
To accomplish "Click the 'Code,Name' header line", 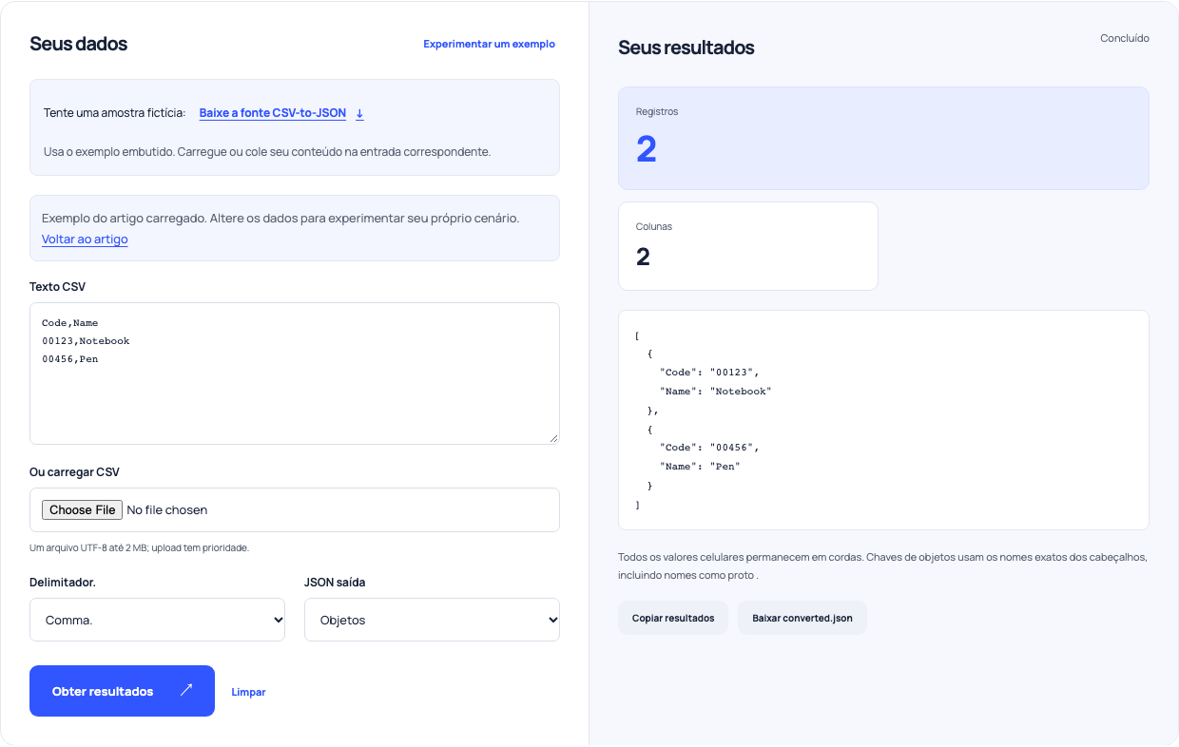I will coord(70,323).
